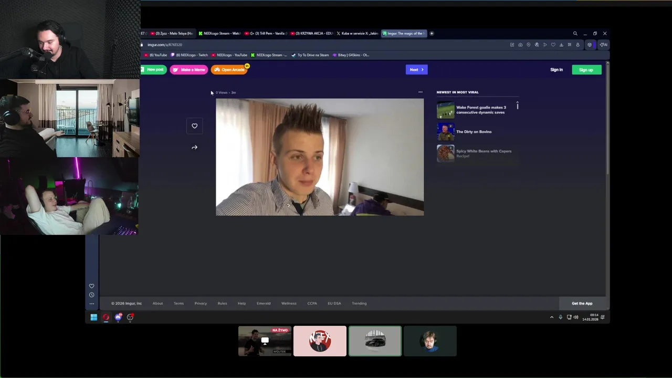Open the Bitwy G4Skins bookmark
Image resolution: width=672 pixels, height=378 pixels.
click(x=351, y=55)
